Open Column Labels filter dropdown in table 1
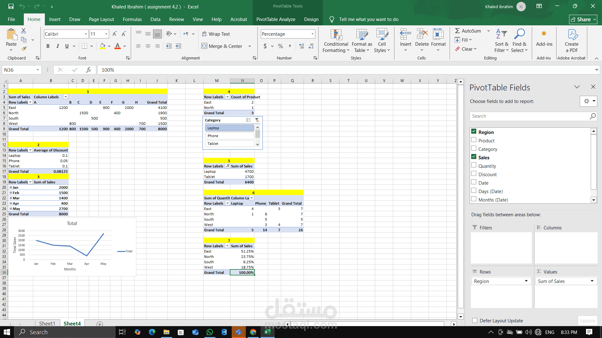Screen dimensions: 602x338 pyautogui.click(x=66, y=97)
